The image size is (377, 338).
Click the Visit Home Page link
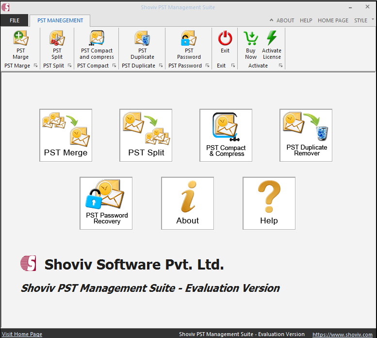click(x=22, y=334)
